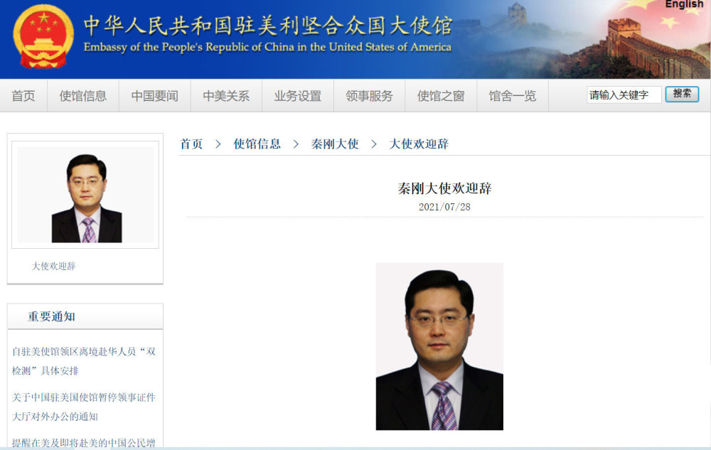Open the 领事服务 navigation menu
The height and width of the screenshot is (450, 711).
pyautogui.click(x=369, y=95)
